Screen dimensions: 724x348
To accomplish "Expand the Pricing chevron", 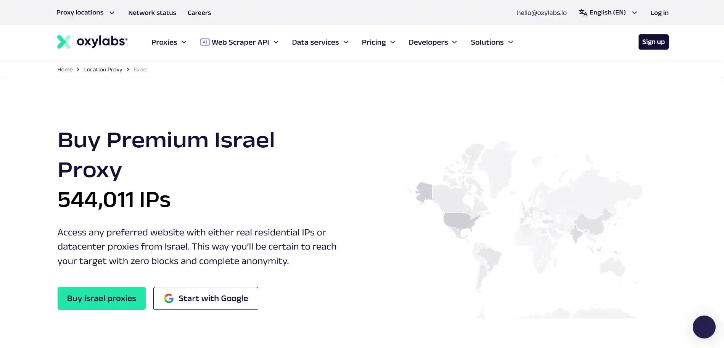I will click(x=393, y=42).
